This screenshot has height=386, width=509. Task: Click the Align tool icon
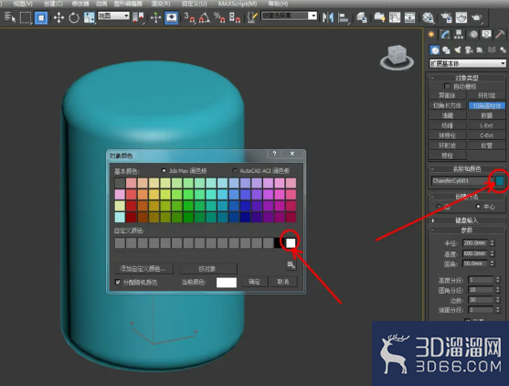coord(343,17)
